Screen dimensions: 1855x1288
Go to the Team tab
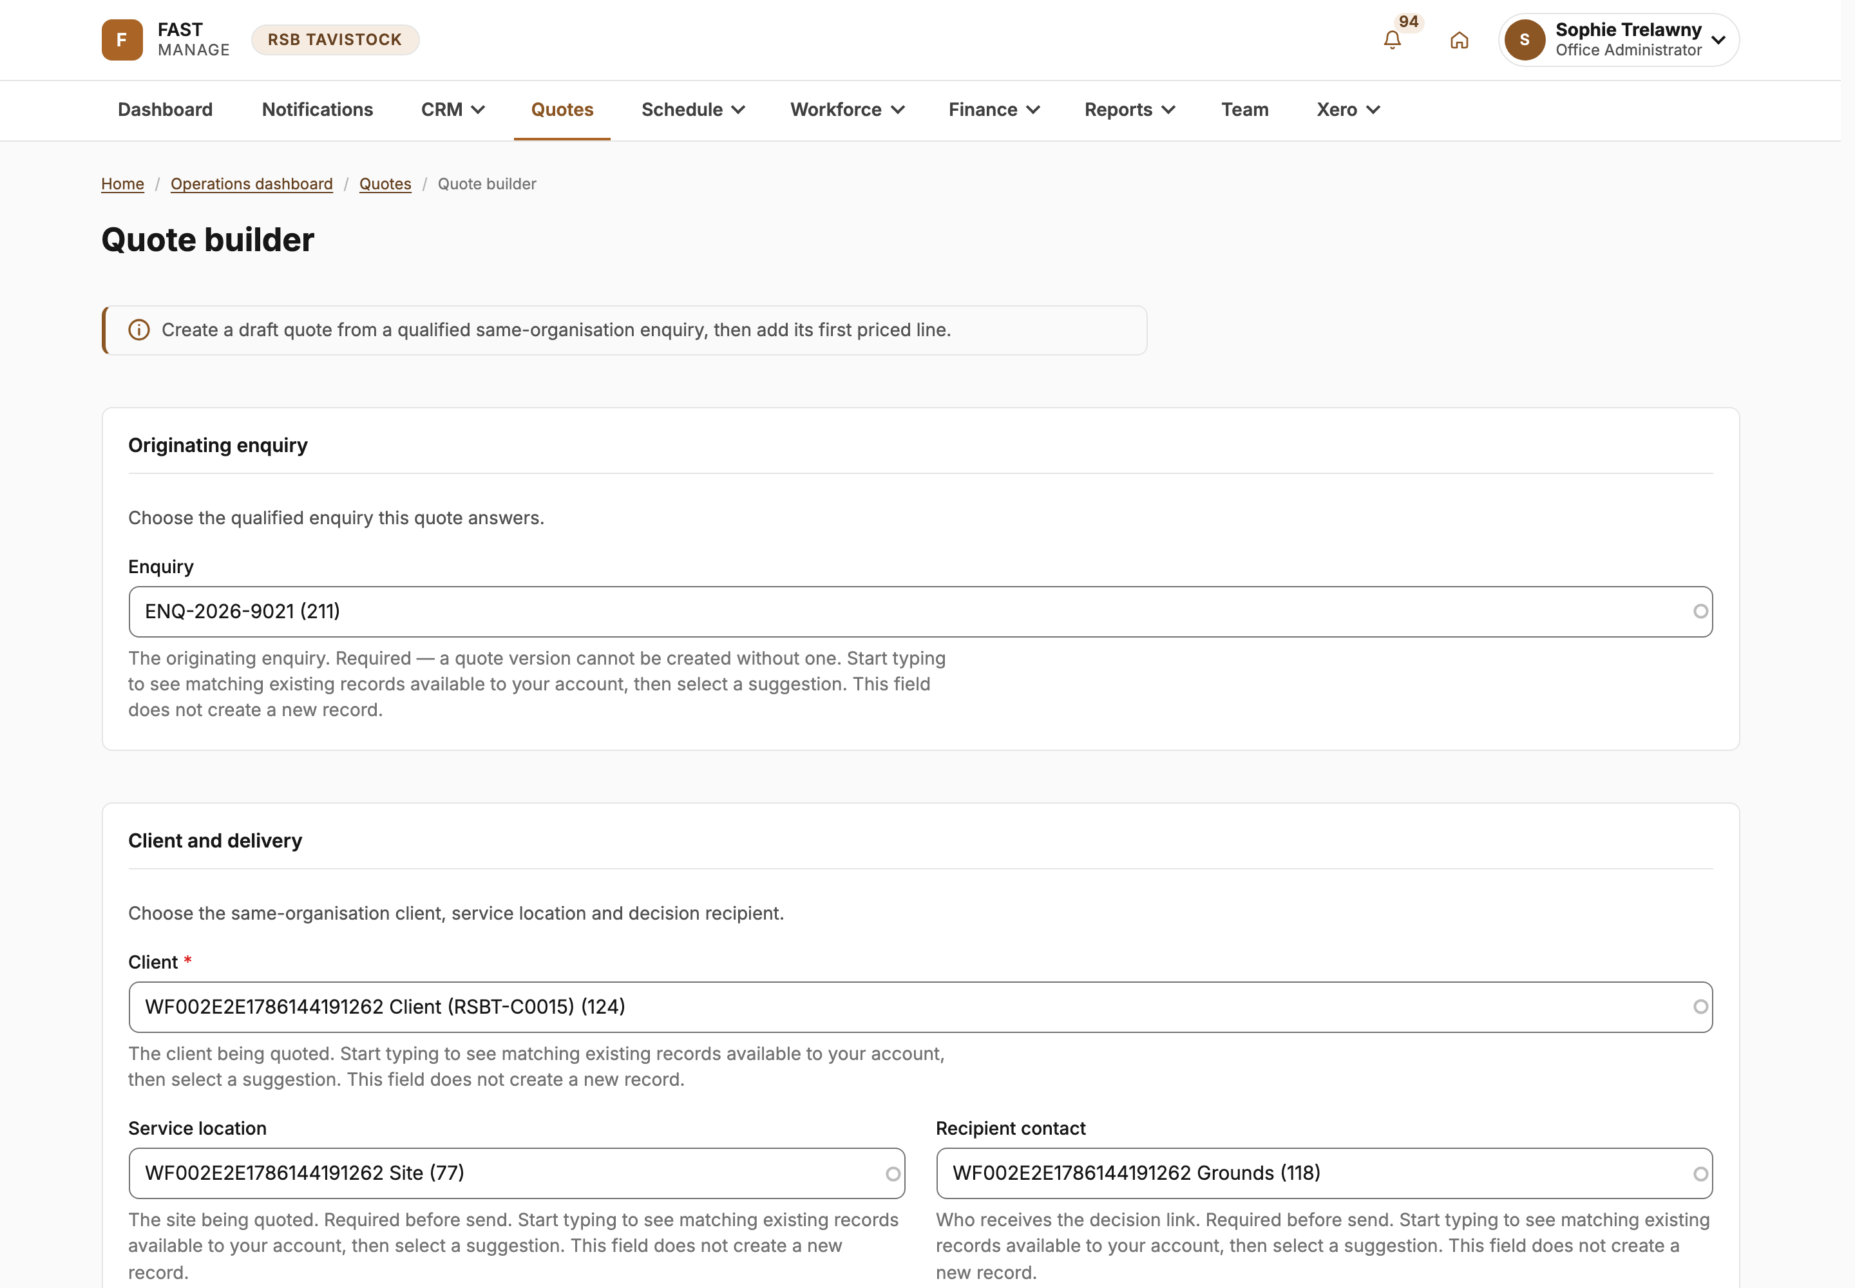click(1245, 109)
